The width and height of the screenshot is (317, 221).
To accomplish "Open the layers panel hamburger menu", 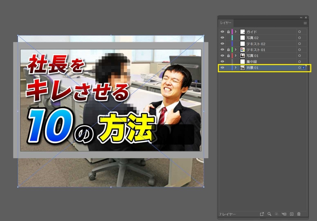I will click(305, 23).
